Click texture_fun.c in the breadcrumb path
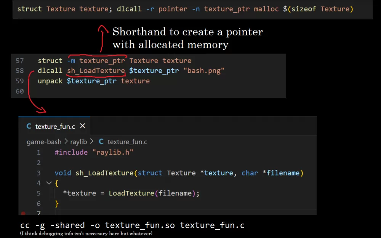The height and width of the screenshot is (238, 381). click(127, 142)
